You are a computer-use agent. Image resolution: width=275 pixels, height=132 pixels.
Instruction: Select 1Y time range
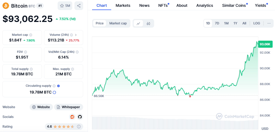tap(235, 23)
